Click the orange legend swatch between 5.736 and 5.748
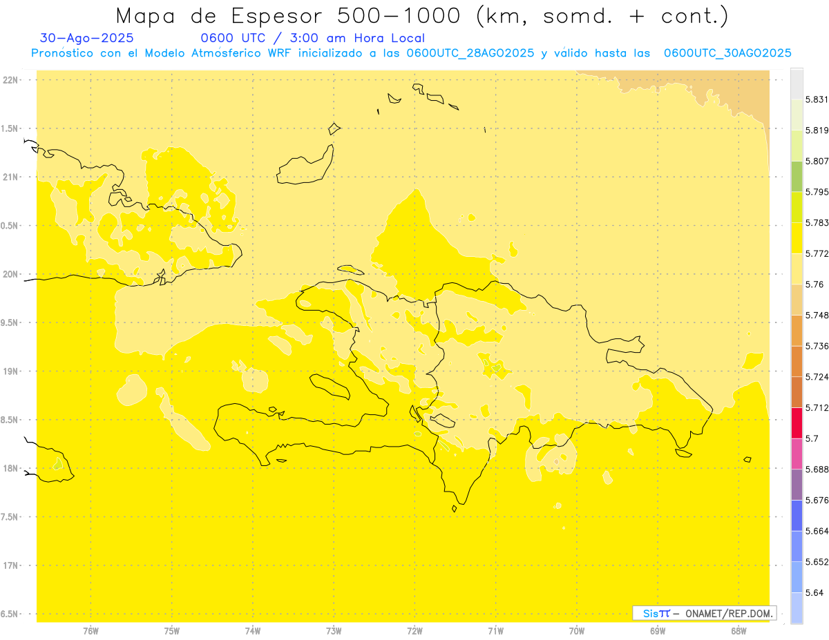Image resolution: width=829 pixels, height=640 pixels. (x=797, y=330)
